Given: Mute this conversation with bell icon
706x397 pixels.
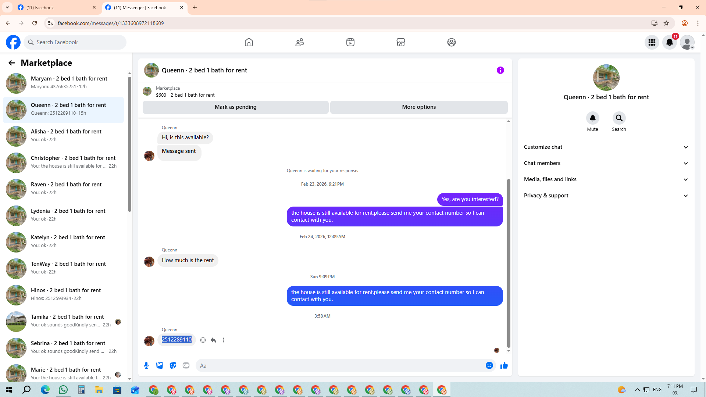Looking at the screenshot, I should tap(592, 118).
